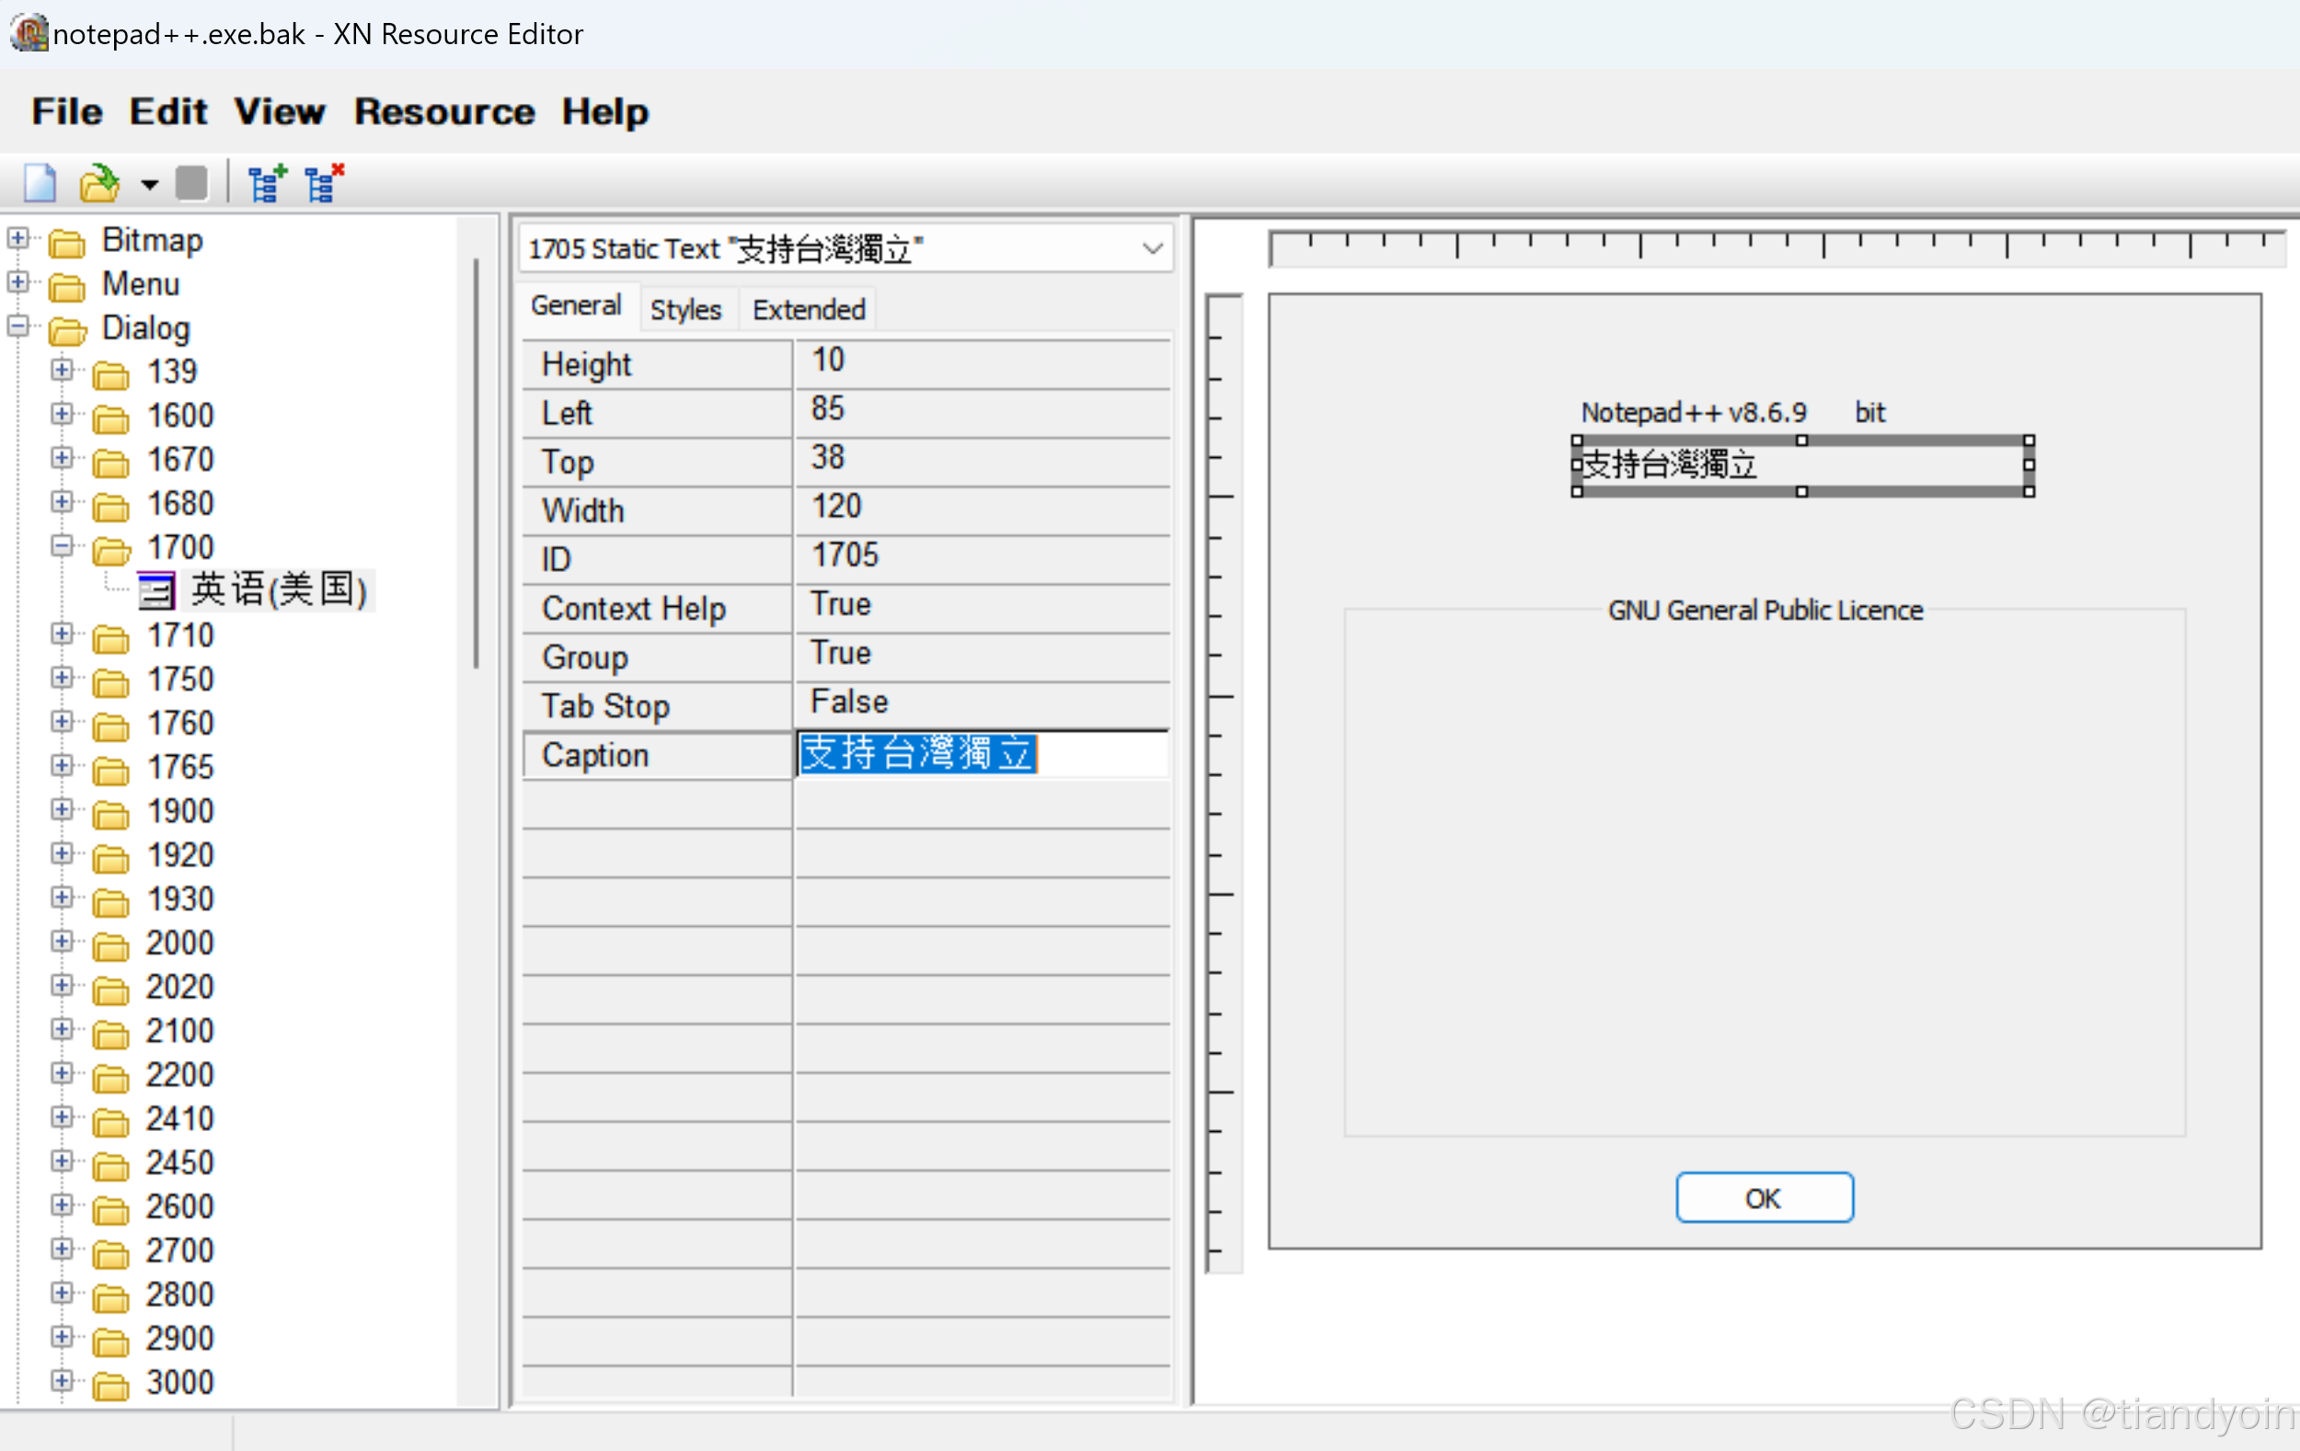Click the grey Save toolbar icon
This screenshot has height=1451, width=2300.
coord(192,182)
